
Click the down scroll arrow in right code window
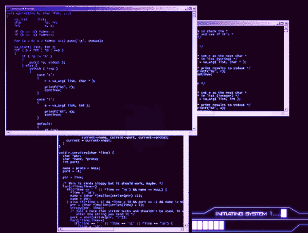click(x=286, y=109)
